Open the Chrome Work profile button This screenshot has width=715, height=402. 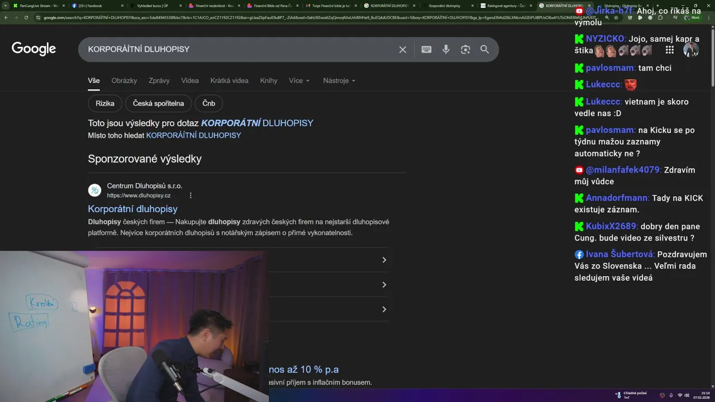coord(692,17)
